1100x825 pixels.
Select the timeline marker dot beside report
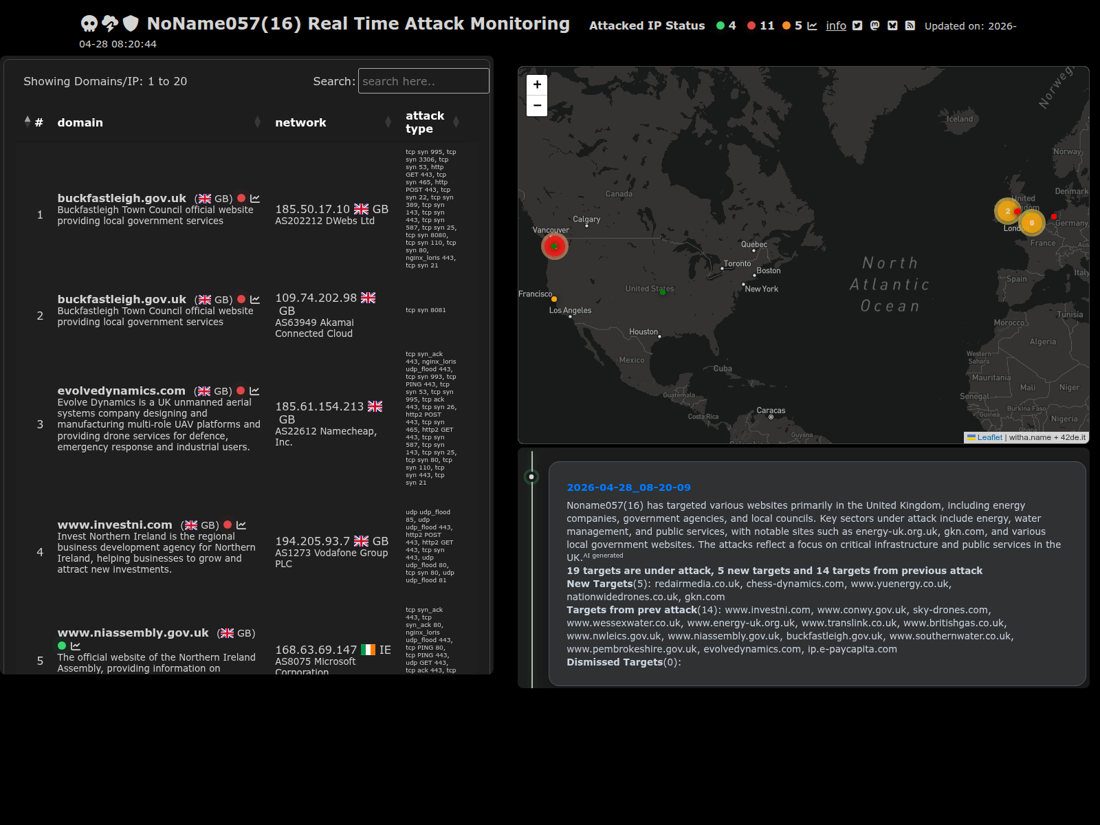pyautogui.click(x=531, y=476)
